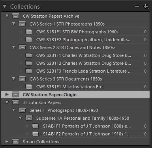Select Subseries 1A Personal and Family 1880s-1950
Viewport: 152px width, 148px height.
(x=83, y=118)
